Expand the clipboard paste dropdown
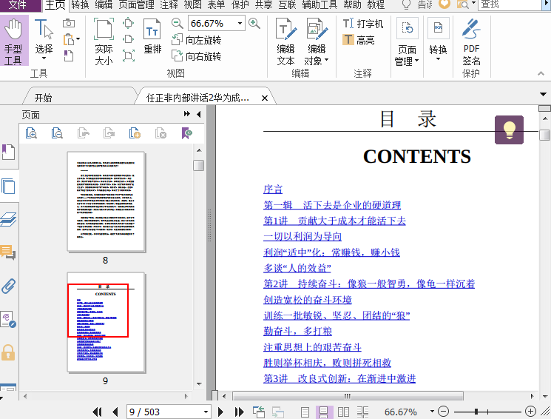Screen dimensions: 551x419 78,39
